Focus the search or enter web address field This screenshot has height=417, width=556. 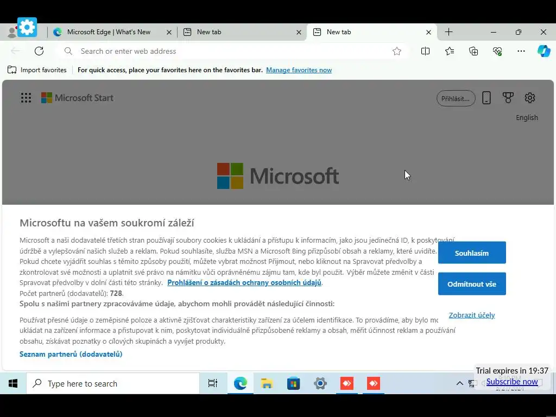click(x=232, y=51)
